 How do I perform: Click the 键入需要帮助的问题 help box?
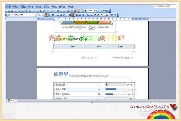tap(165, 6)
